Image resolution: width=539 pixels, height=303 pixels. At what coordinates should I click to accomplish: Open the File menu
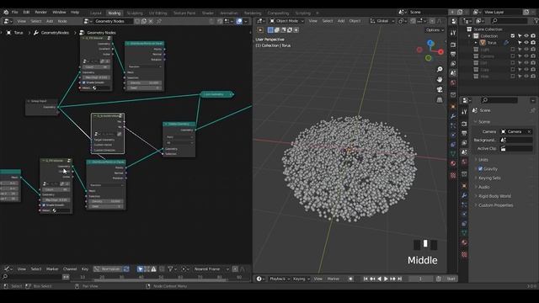click(15, 12)
